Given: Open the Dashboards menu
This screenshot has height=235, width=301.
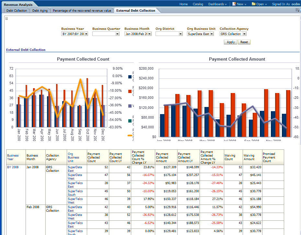Looking at the screenshot, I should [217, 4].
